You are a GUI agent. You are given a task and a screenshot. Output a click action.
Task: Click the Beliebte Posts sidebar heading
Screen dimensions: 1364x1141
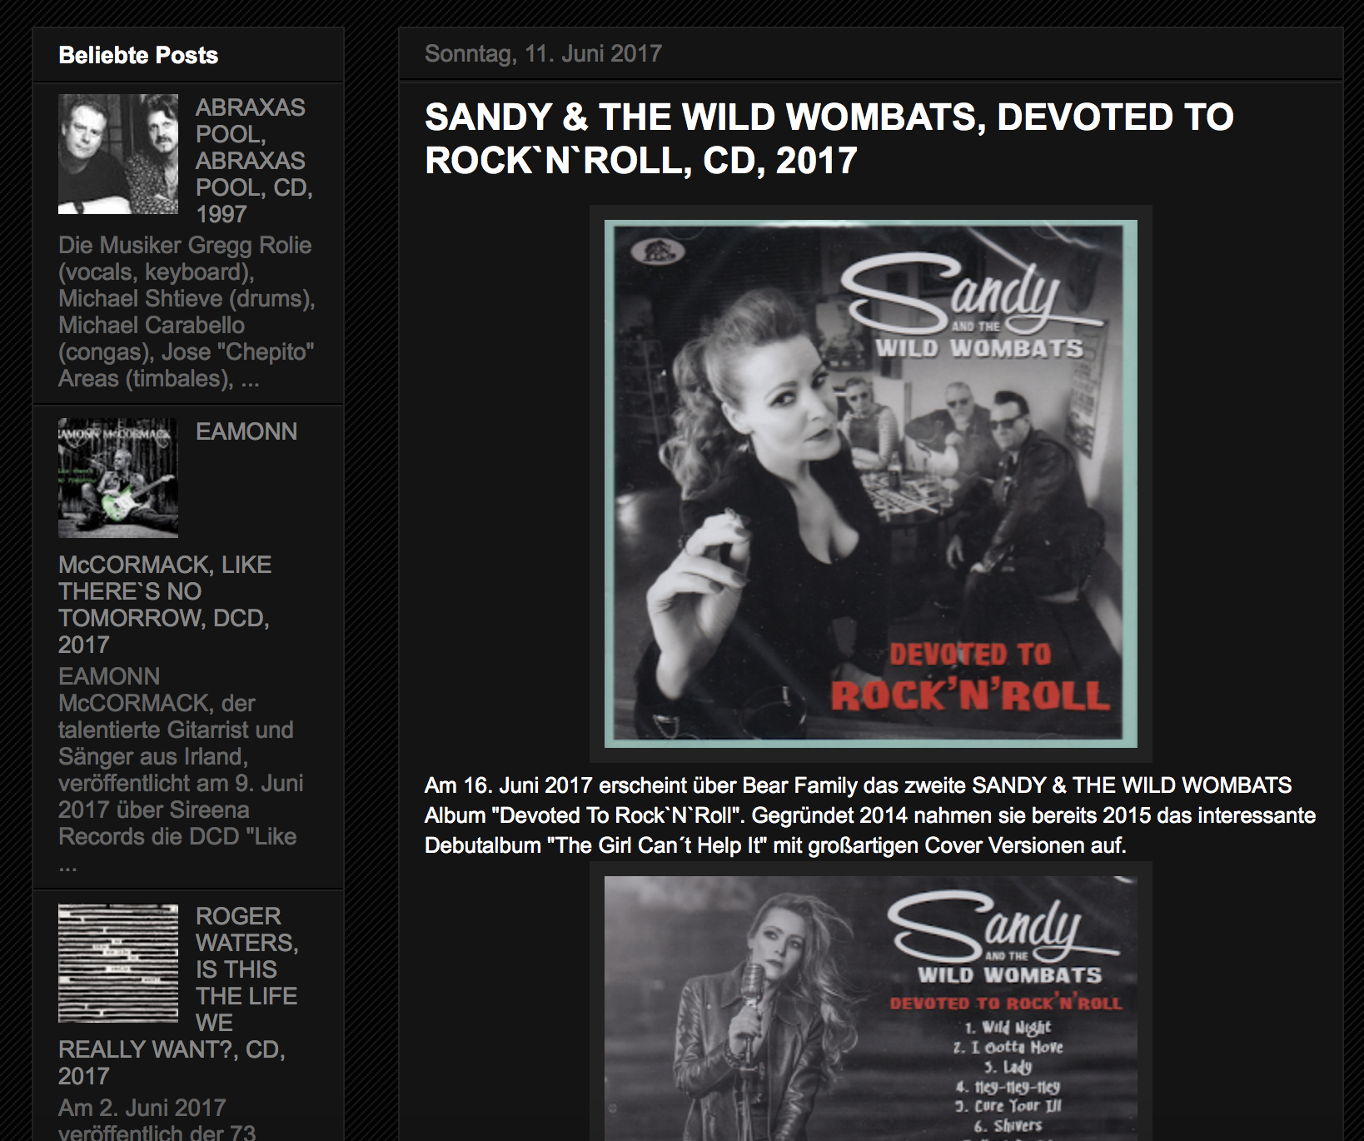138,55
